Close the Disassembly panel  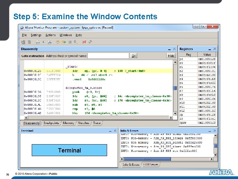(174, 49)
